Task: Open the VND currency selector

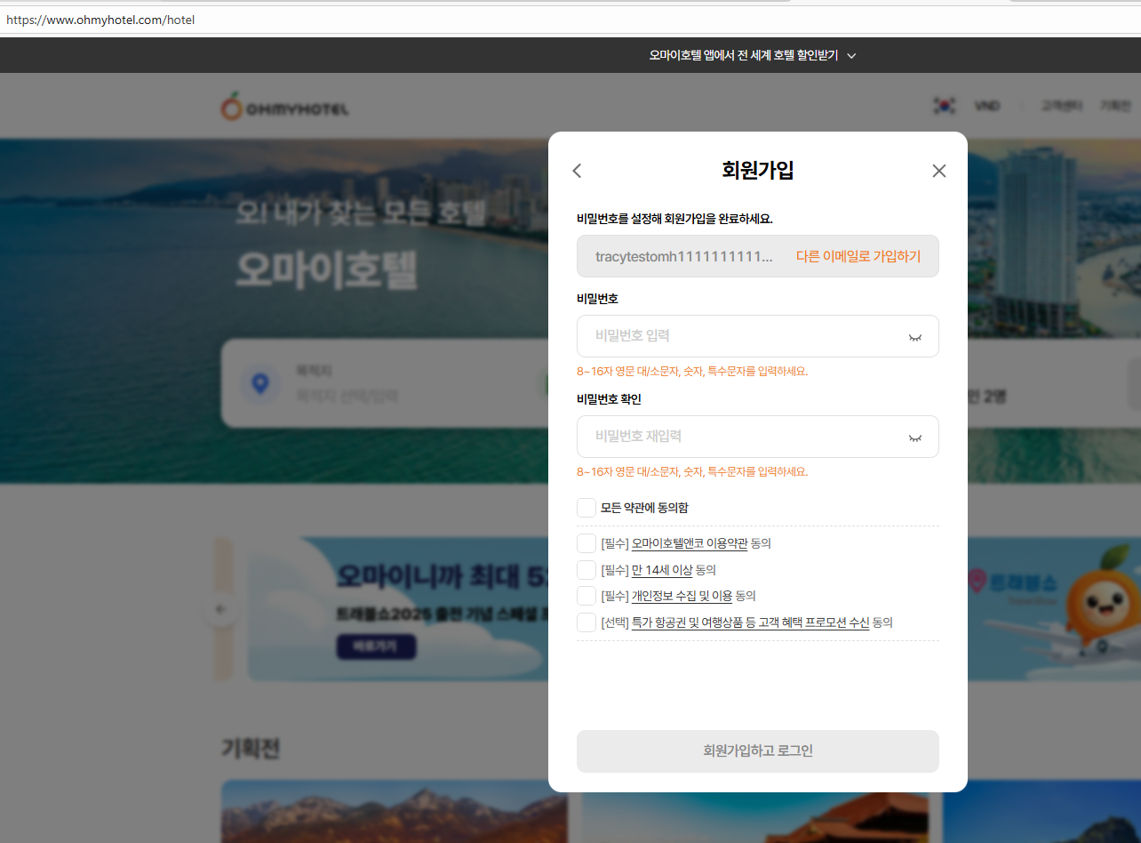Action: pos(986,106)
